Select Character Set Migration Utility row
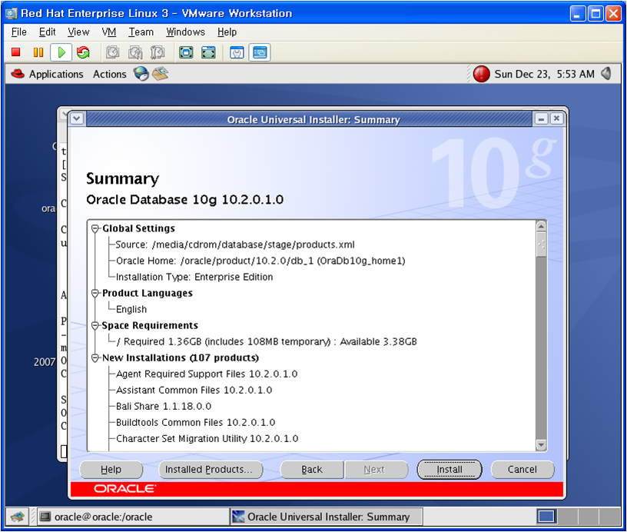This screenshot has height=532, width=627. [x=207, y=439]
